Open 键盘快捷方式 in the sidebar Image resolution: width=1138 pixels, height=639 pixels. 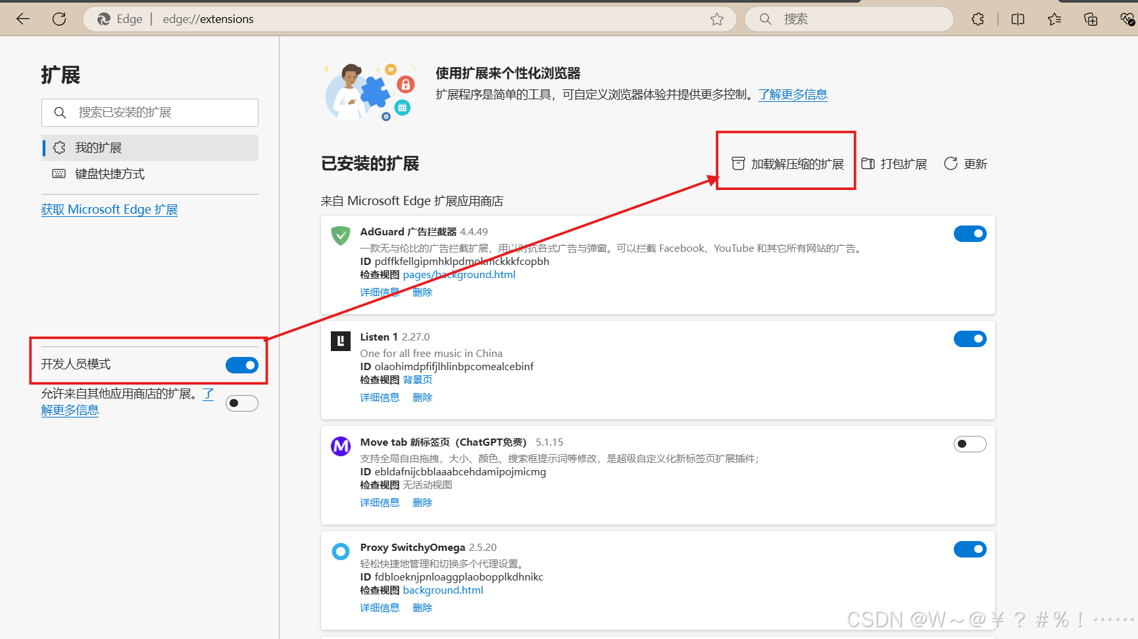coord(150,174)
